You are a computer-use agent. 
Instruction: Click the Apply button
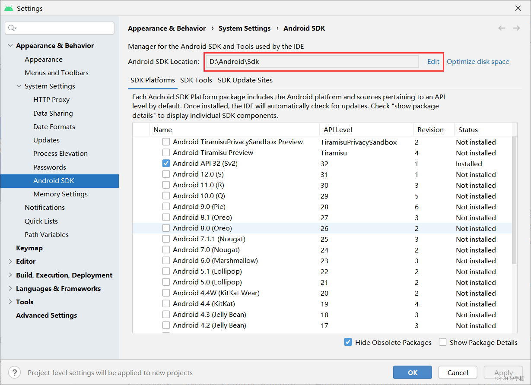[x=503, y=372]
